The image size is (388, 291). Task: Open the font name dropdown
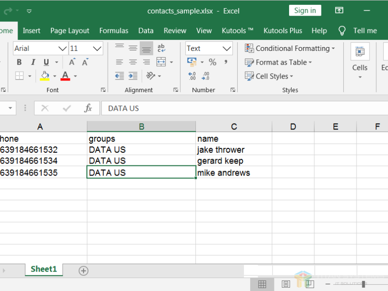pyautogui.click(x=62, y=48)
